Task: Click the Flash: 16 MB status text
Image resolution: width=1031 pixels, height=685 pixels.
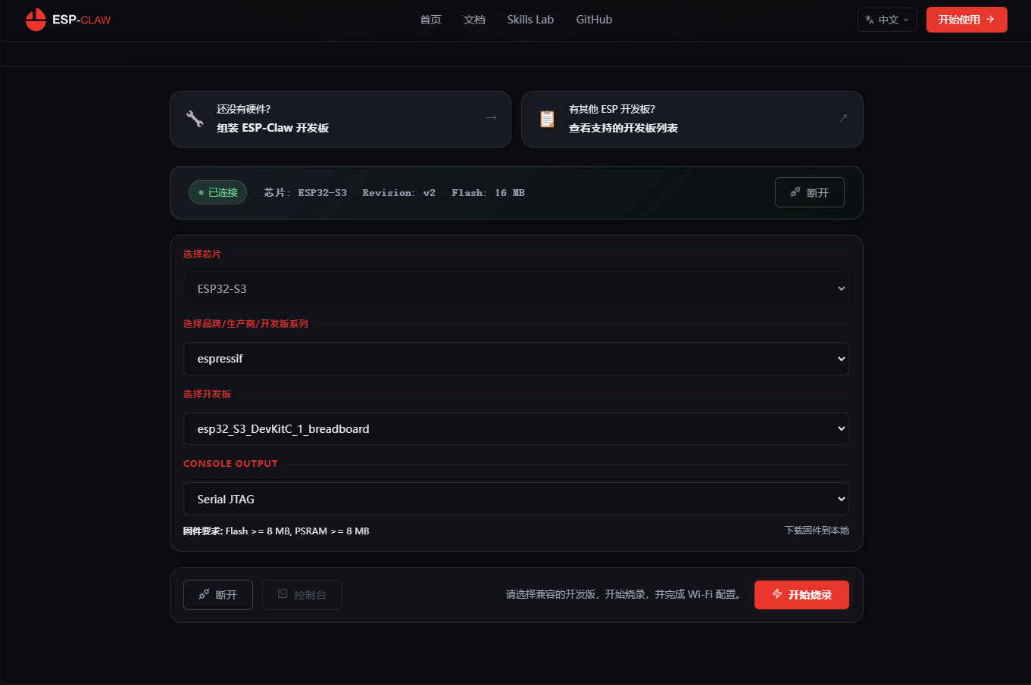Action: click(489, 193)
